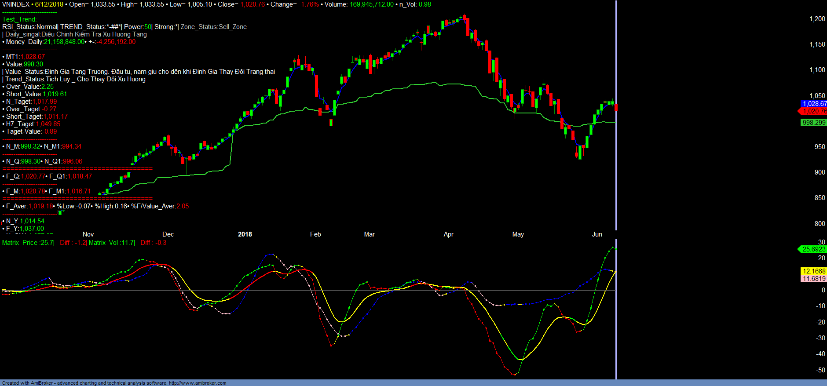Select the green 998.299 value axis label
The width and height of the screenshot is (827, 386).
click(x=814, y=123)
